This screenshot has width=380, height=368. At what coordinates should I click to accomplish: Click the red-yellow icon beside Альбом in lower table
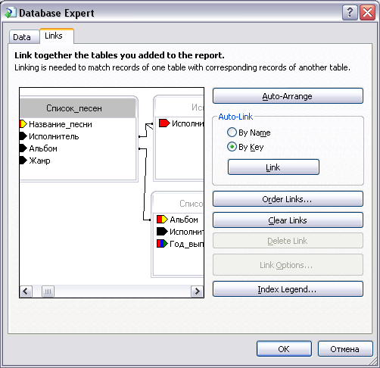pyautogui.click(x=162, y=220)
